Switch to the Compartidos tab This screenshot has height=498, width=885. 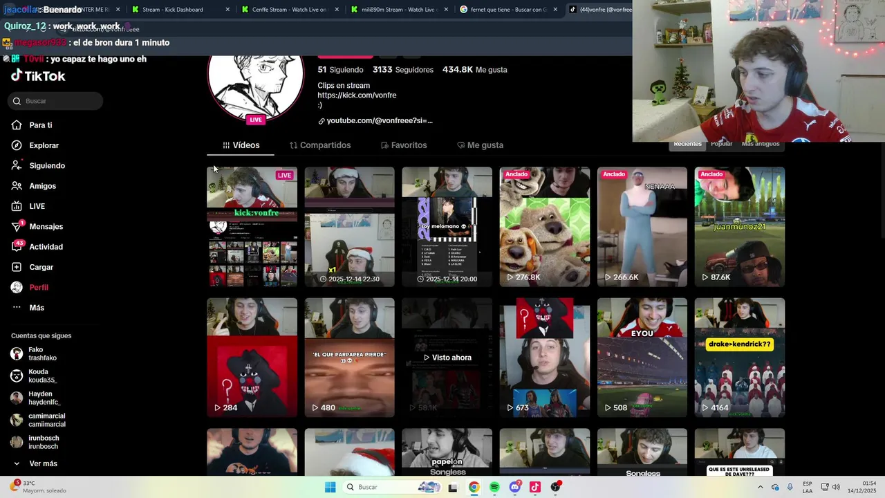click(320, 145)
